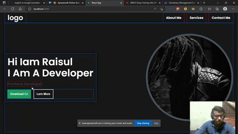Screen dimensions: 238x134
Task: Switch to Cloudinary Management Console tab
Action: pos(182,3)
